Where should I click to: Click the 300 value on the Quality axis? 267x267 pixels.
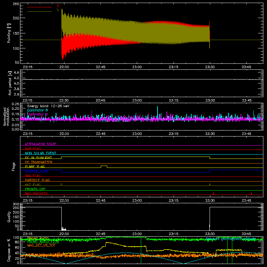(16, 204)
